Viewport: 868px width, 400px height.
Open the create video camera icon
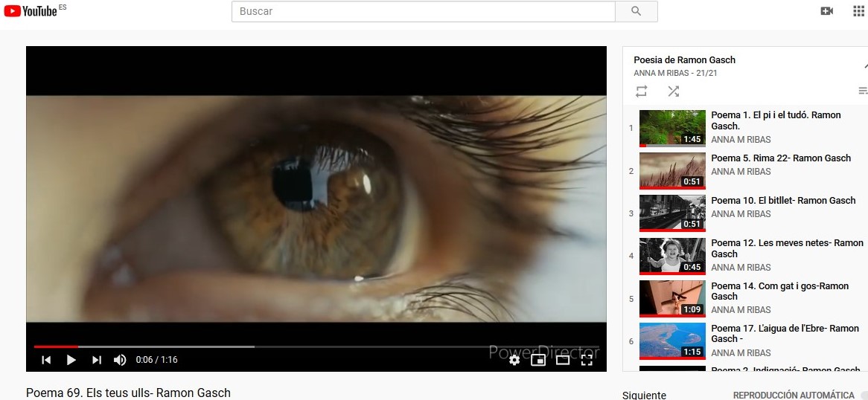point(826,11)
